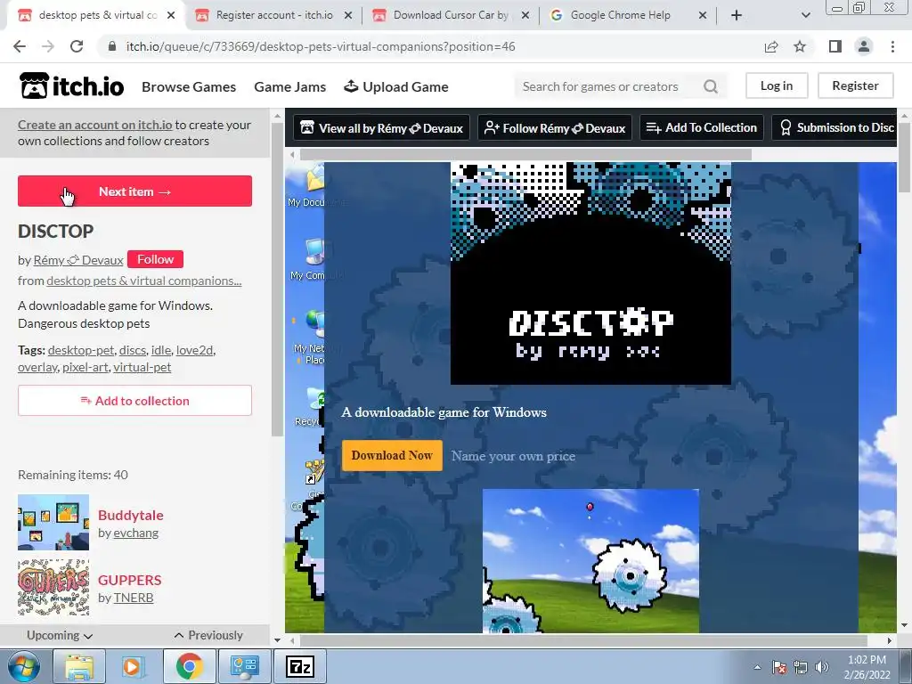Click the volume speaker tray icon

click(x=822, y=667)
